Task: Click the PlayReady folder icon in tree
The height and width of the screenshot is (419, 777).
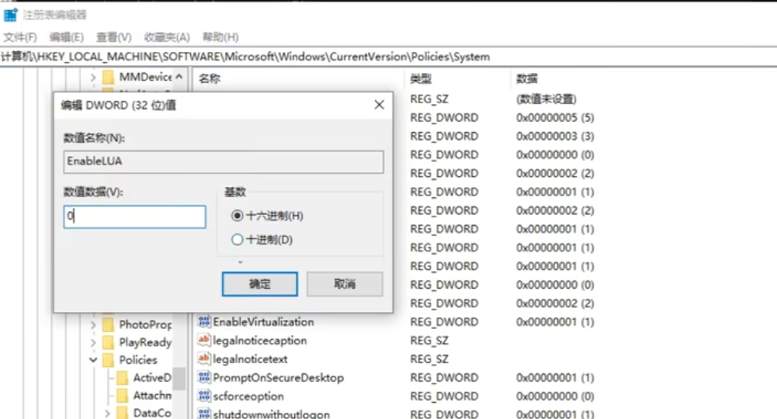Action: (108, 342)
